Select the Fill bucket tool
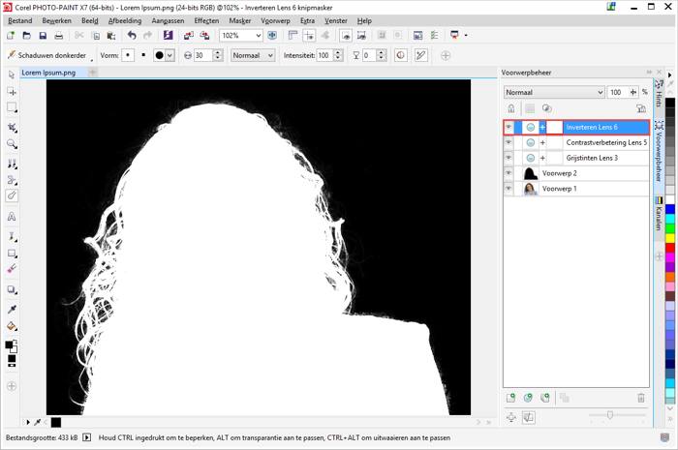The height and width of the screenshot is (450, 678). point(12,326)
